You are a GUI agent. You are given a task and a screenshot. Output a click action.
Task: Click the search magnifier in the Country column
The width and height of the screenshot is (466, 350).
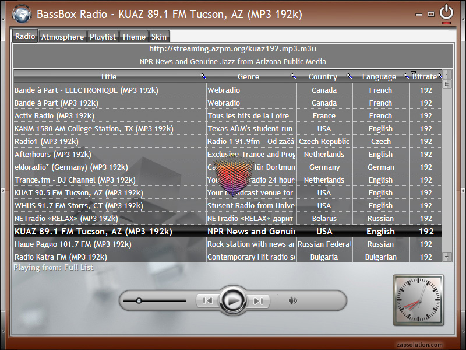349,76
